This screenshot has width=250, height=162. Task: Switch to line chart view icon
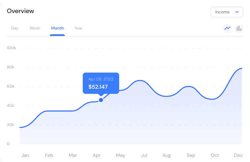pyautogui.click(x=227, y=28)
